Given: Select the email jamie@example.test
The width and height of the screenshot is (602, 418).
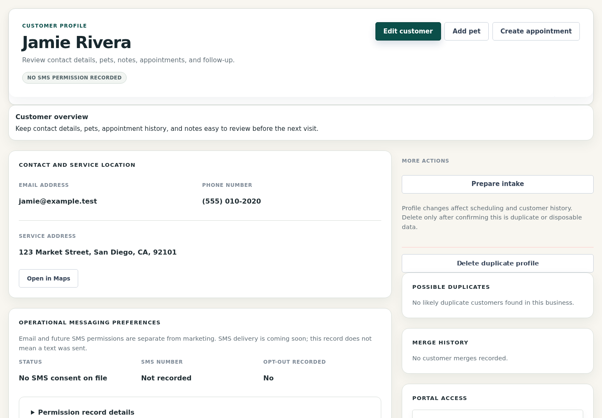Looking at the screenshot, I should tap(58, 201).
